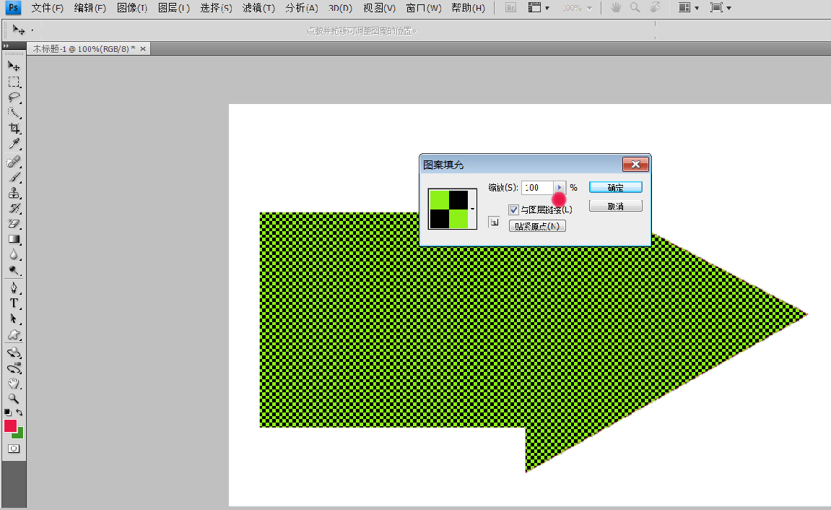Open the green background color swatch

[19, 434]
